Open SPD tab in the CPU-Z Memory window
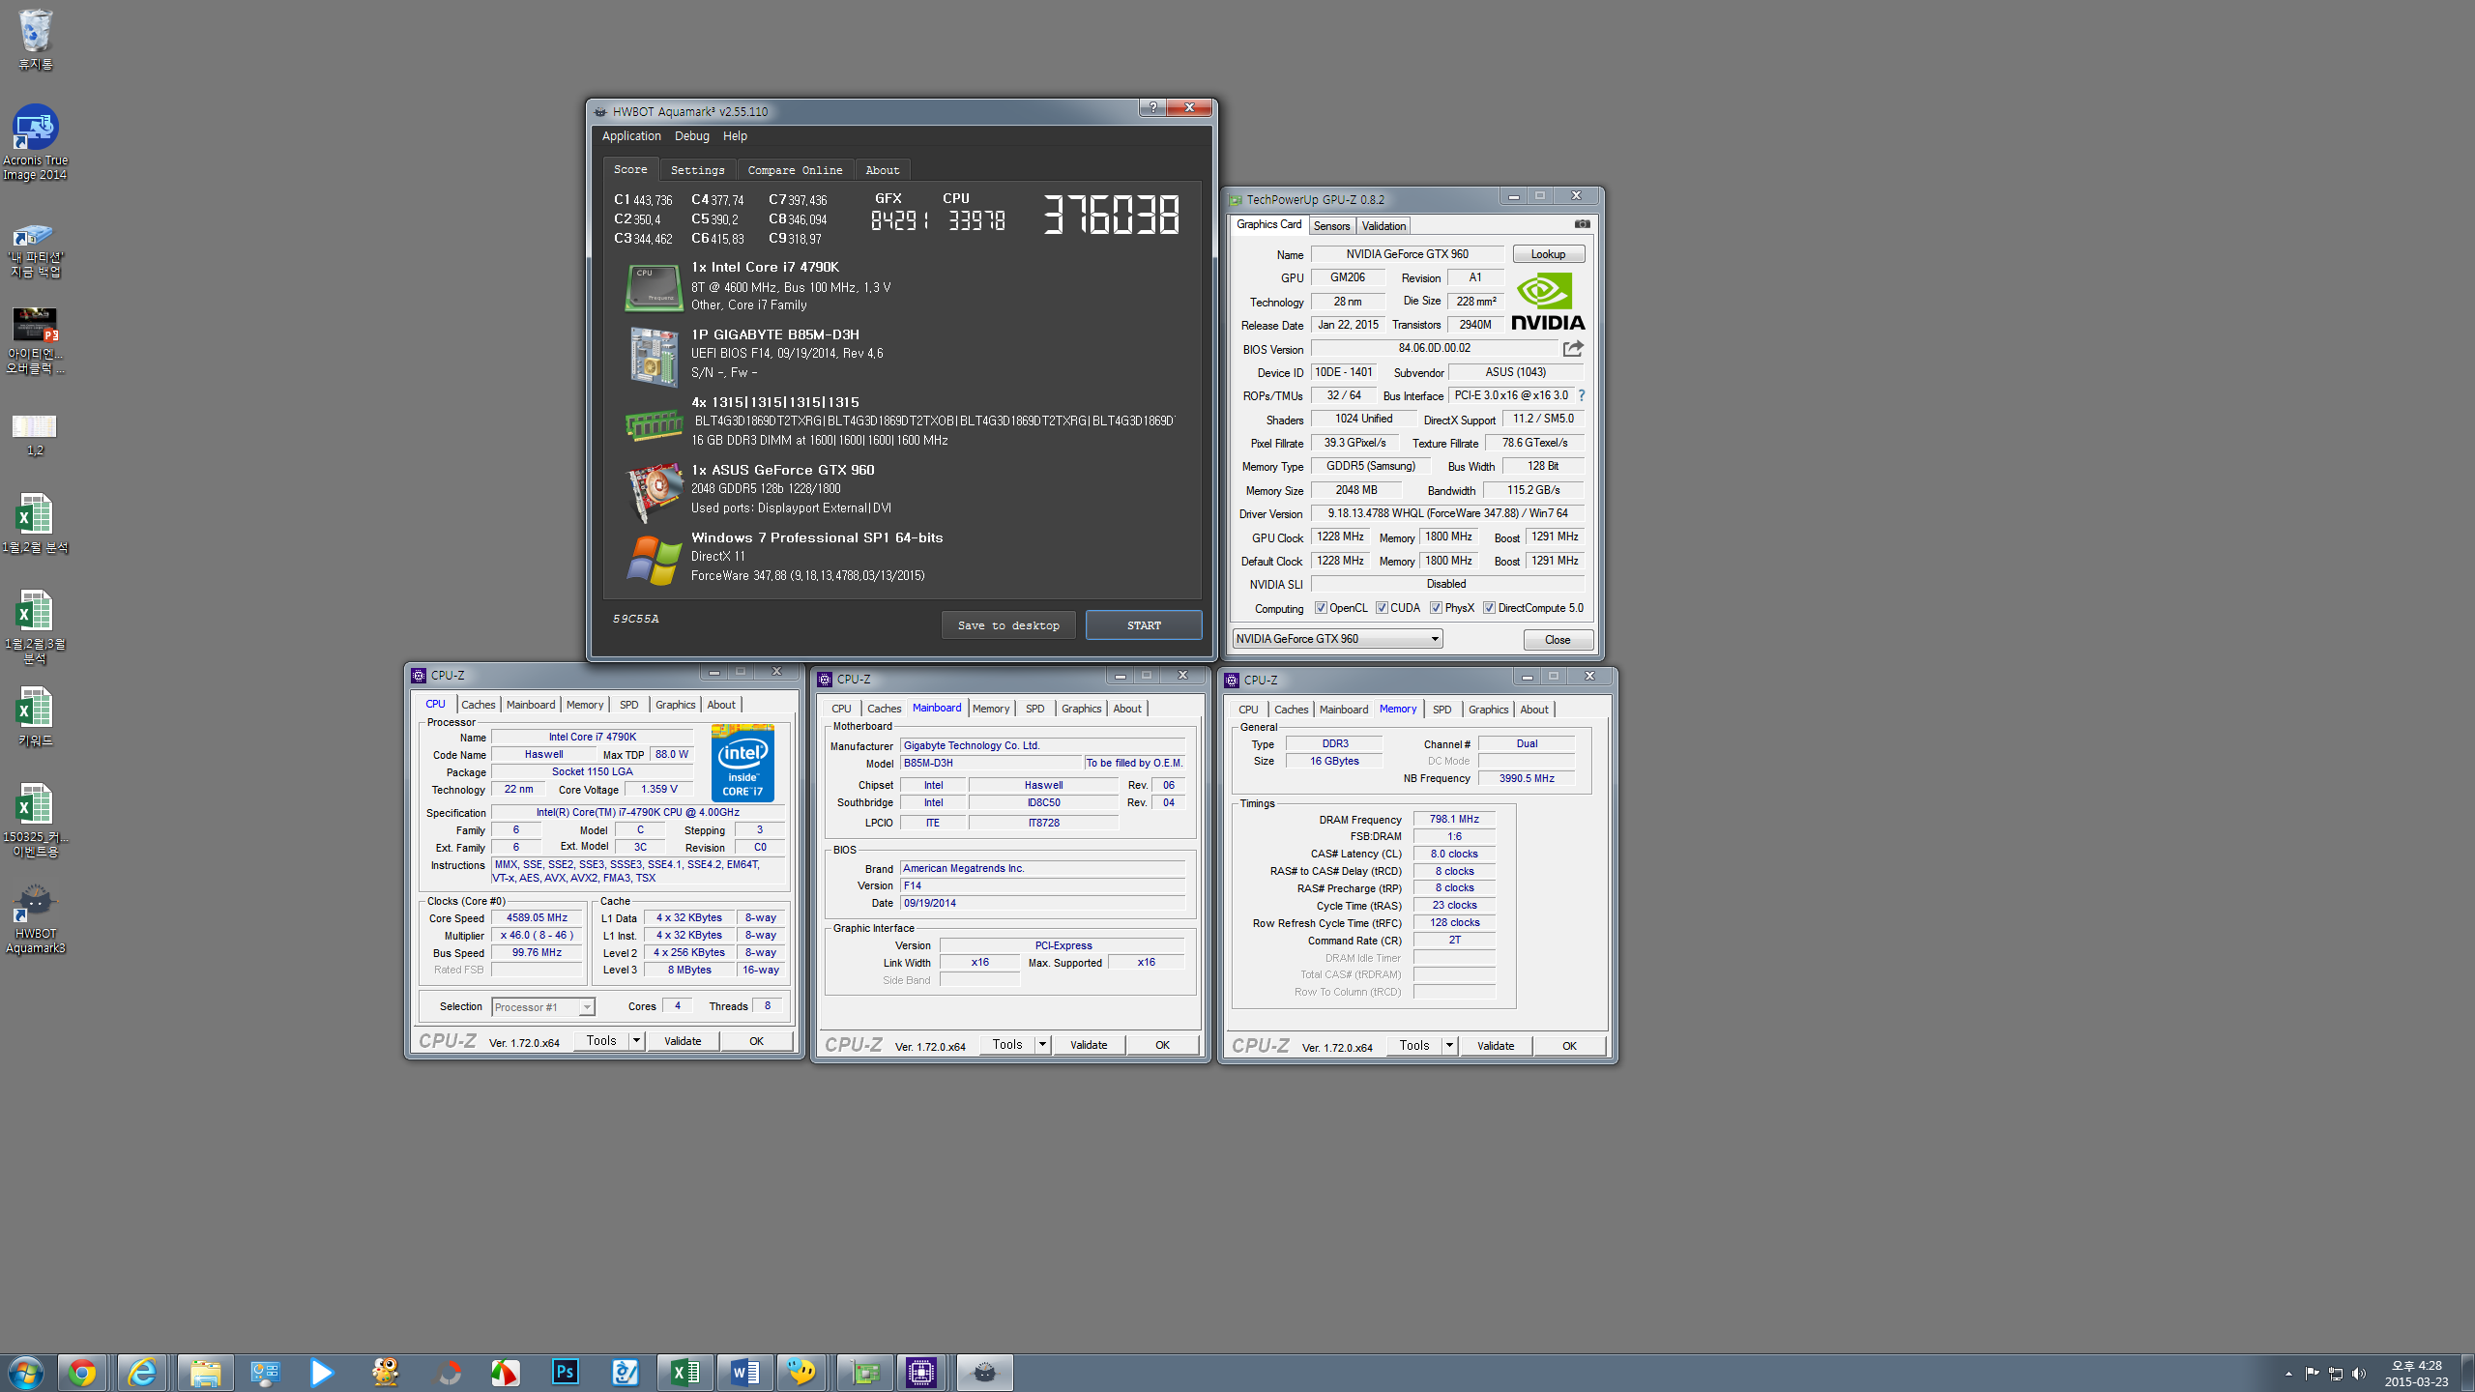 [1441, 710]
